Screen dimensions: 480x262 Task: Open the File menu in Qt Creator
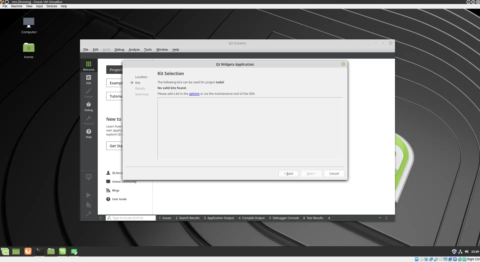point(85,50)
